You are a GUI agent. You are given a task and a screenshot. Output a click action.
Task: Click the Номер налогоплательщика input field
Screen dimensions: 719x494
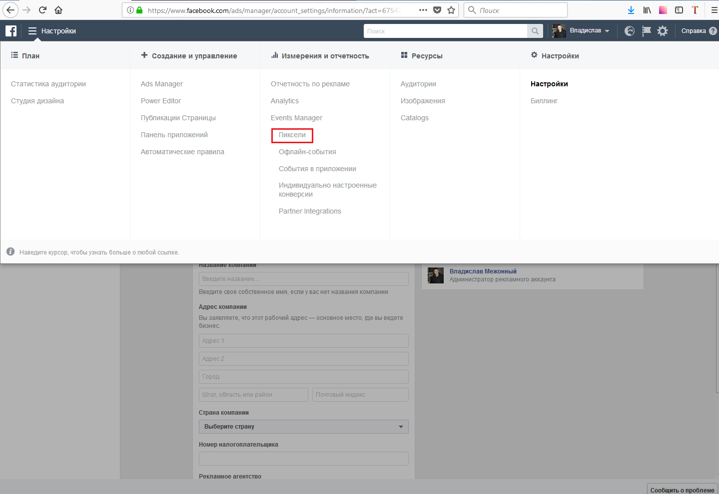click(x=304, y=459)
